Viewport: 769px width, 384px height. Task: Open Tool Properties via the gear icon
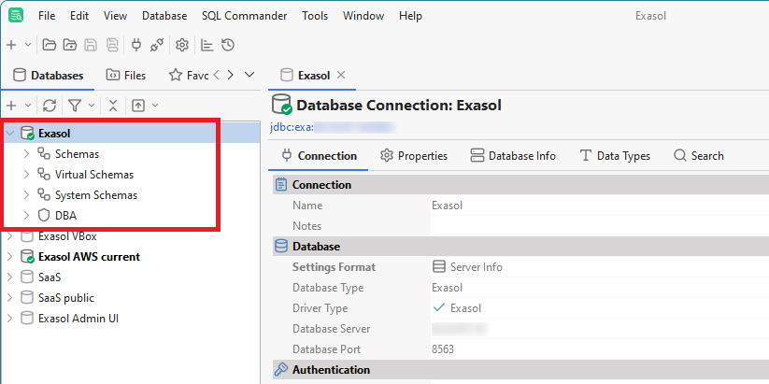[182, 45]
